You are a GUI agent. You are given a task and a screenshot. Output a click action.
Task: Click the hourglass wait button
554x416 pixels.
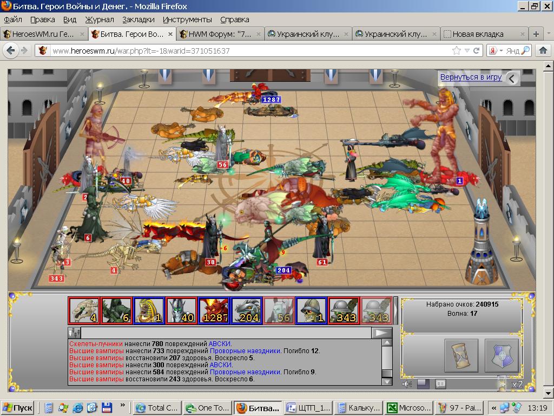[x=461, y=355]
